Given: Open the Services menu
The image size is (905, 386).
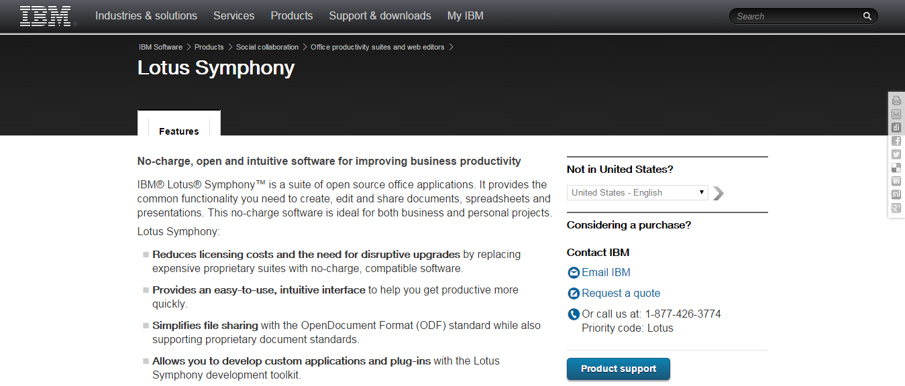Looking at the screenshot, I should (x=234, y=15).
